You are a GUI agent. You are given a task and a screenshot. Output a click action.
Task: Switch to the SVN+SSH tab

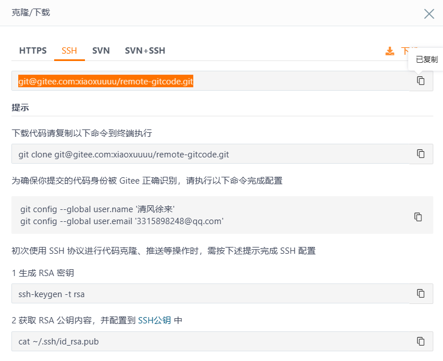coord(145,51)
